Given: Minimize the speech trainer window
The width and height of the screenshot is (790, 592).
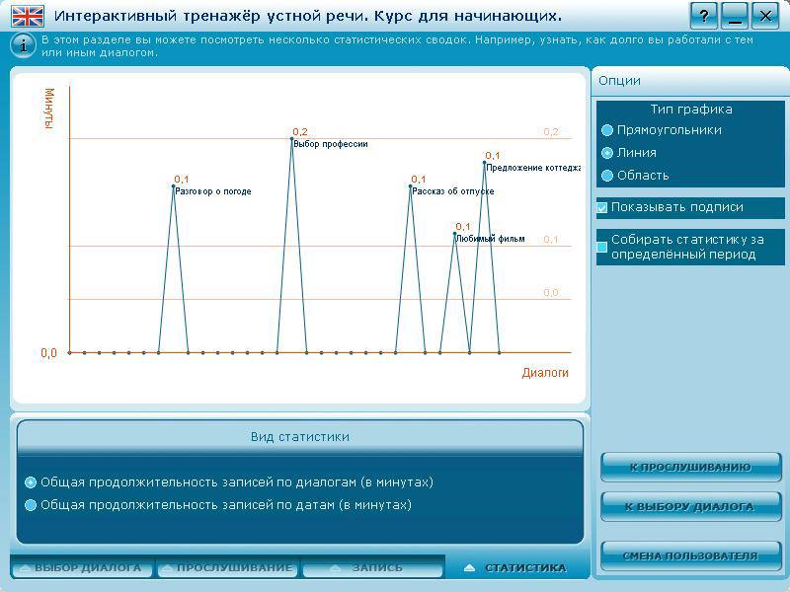Looking at the screenshot, I should (733, 16).
